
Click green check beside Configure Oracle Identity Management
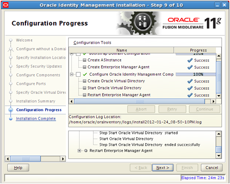pyautogui.click(x=85, y=74)
